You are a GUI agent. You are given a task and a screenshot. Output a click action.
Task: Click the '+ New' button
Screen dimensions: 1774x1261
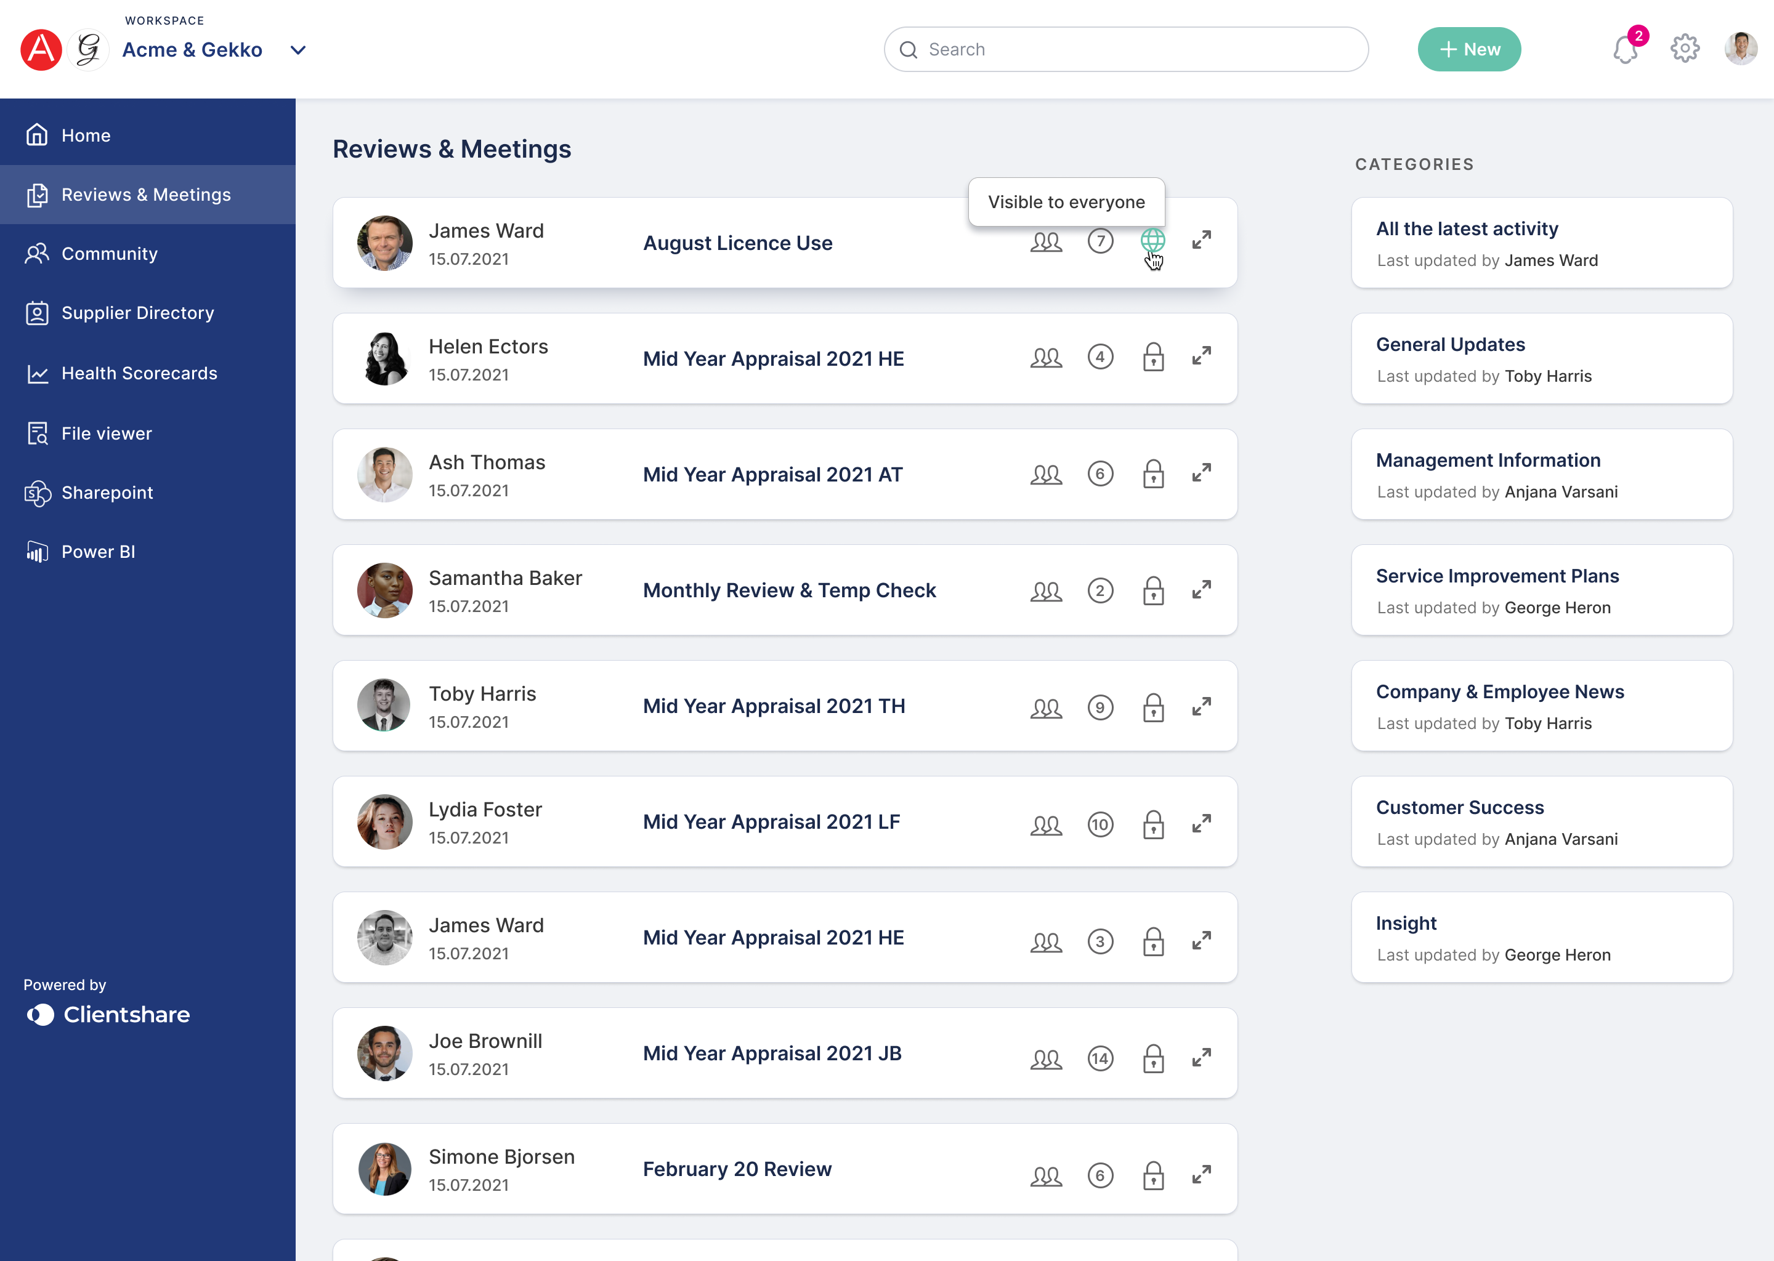[x=1471, y=49]
